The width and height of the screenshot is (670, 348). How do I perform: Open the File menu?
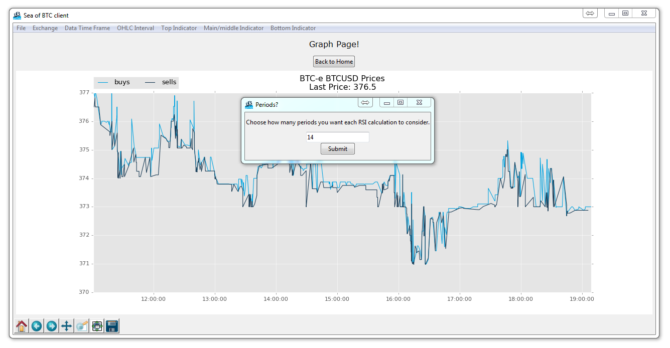(x=21, y=28)
